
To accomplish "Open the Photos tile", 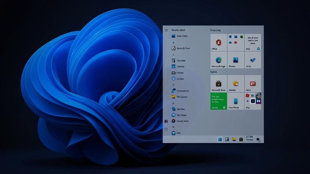I will point(236,60).
